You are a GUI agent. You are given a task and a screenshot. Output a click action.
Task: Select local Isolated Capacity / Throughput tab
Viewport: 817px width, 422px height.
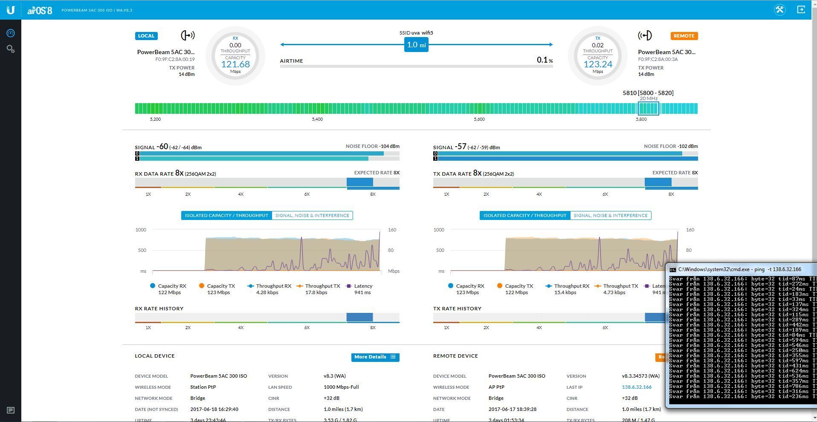[226, 215]
